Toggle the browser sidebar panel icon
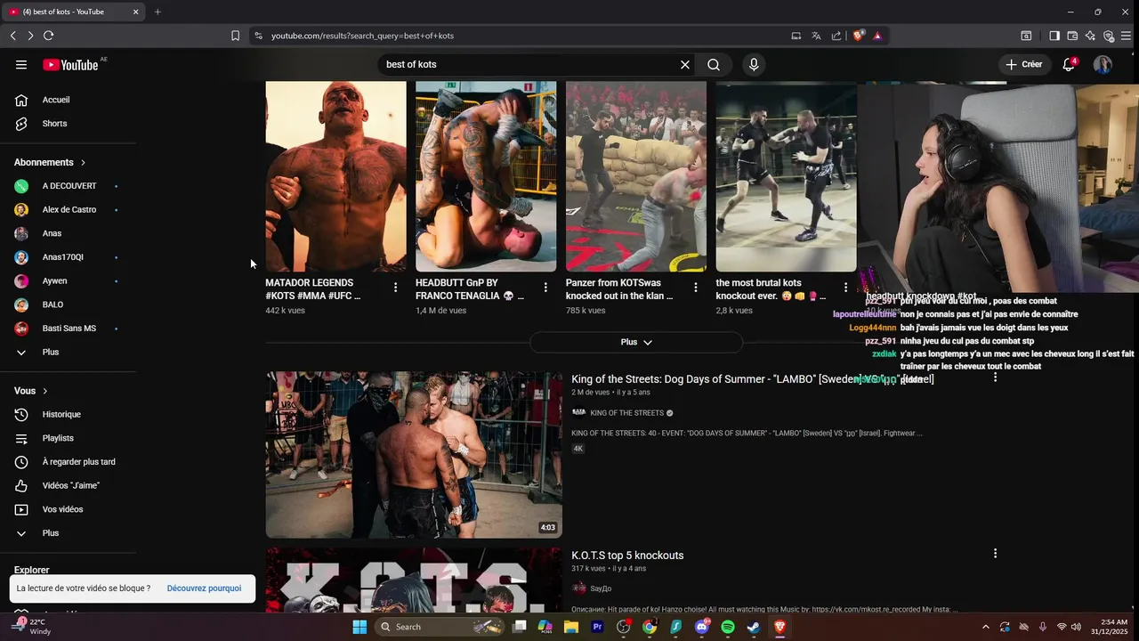This screenshot has height=641, width=1139. [x=1054, y=36]
